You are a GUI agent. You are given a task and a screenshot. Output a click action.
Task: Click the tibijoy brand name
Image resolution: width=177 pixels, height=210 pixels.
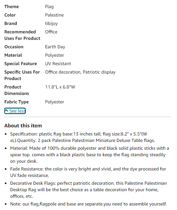click(x=51, y=24)
